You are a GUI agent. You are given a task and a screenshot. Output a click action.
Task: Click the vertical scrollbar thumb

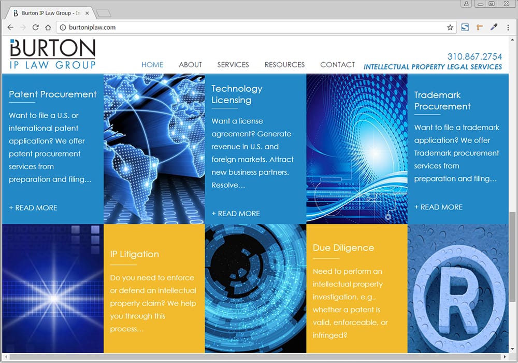click(512, 257)
